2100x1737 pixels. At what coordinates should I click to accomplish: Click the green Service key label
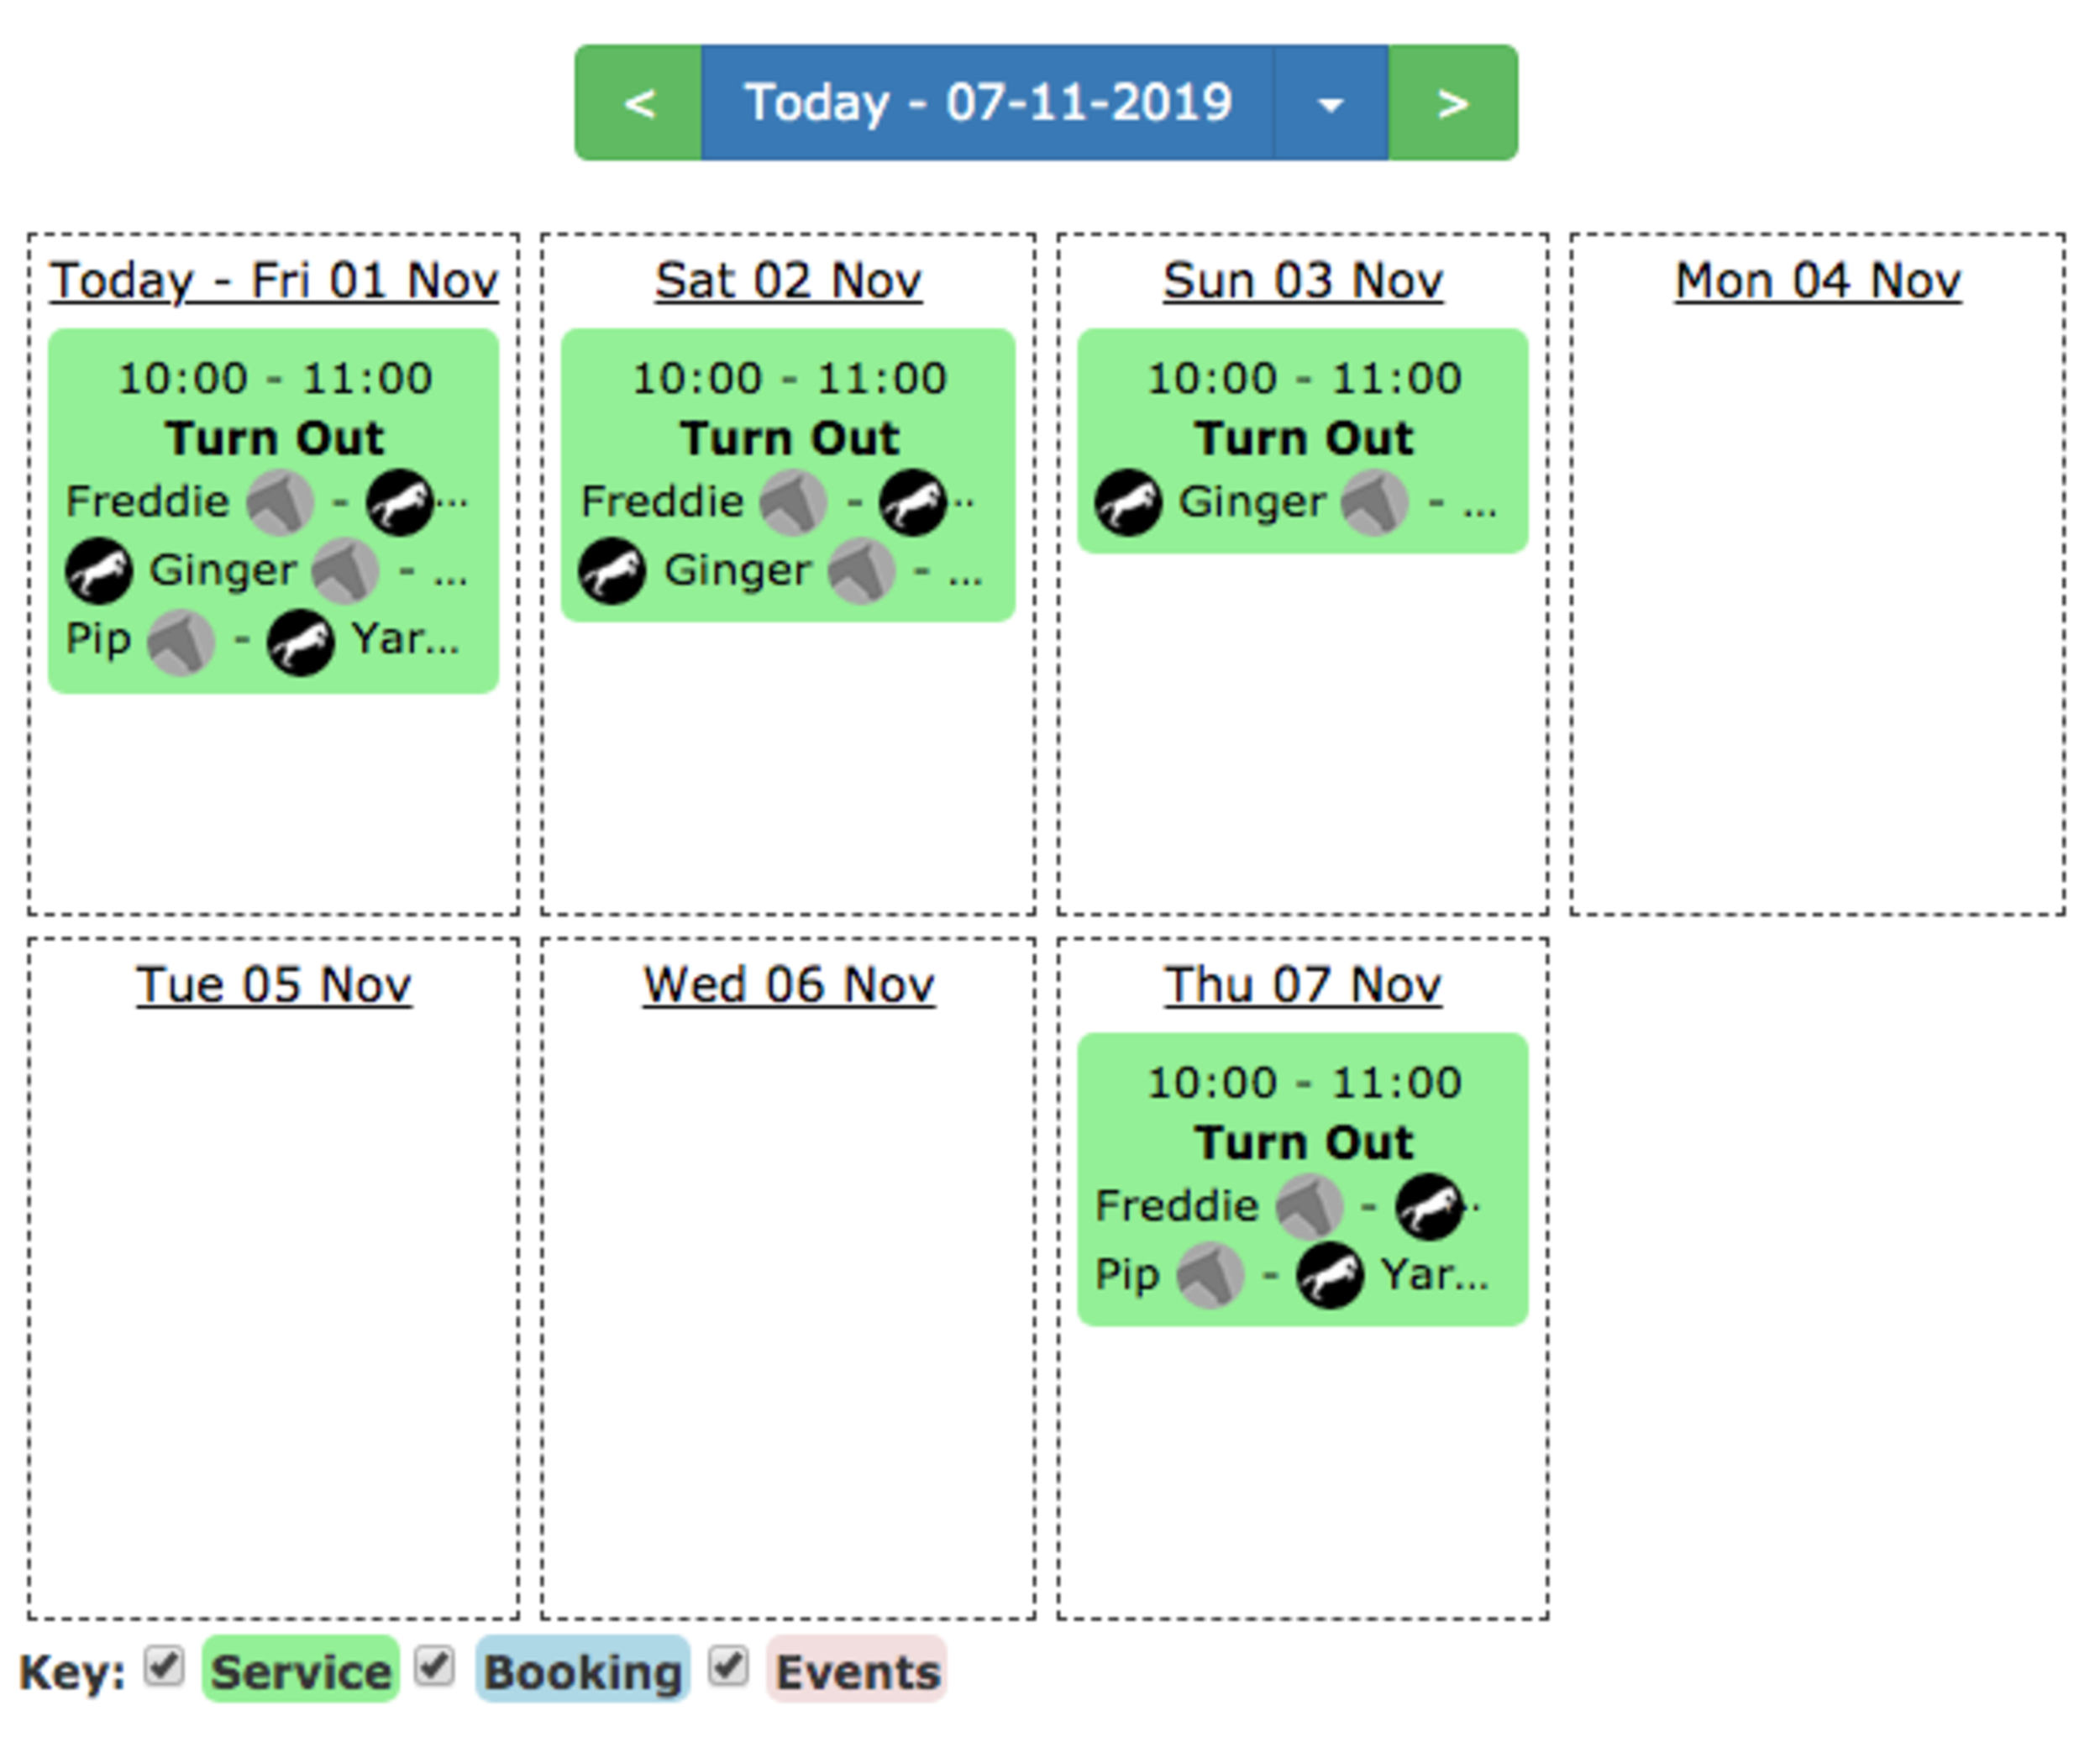click(x=301, y=1669)
